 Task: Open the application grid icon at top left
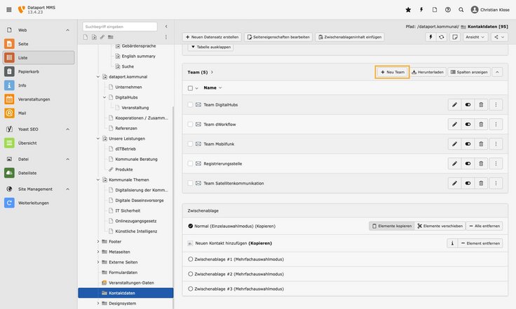[8, 10]
